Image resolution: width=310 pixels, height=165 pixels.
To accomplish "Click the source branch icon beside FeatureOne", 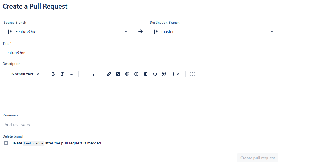I will 10,31.
